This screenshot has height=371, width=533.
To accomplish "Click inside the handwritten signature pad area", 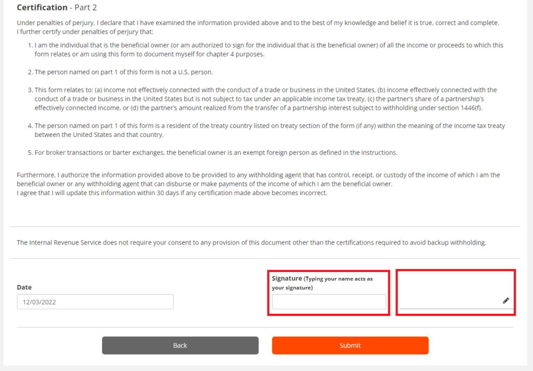I will 456,291.
